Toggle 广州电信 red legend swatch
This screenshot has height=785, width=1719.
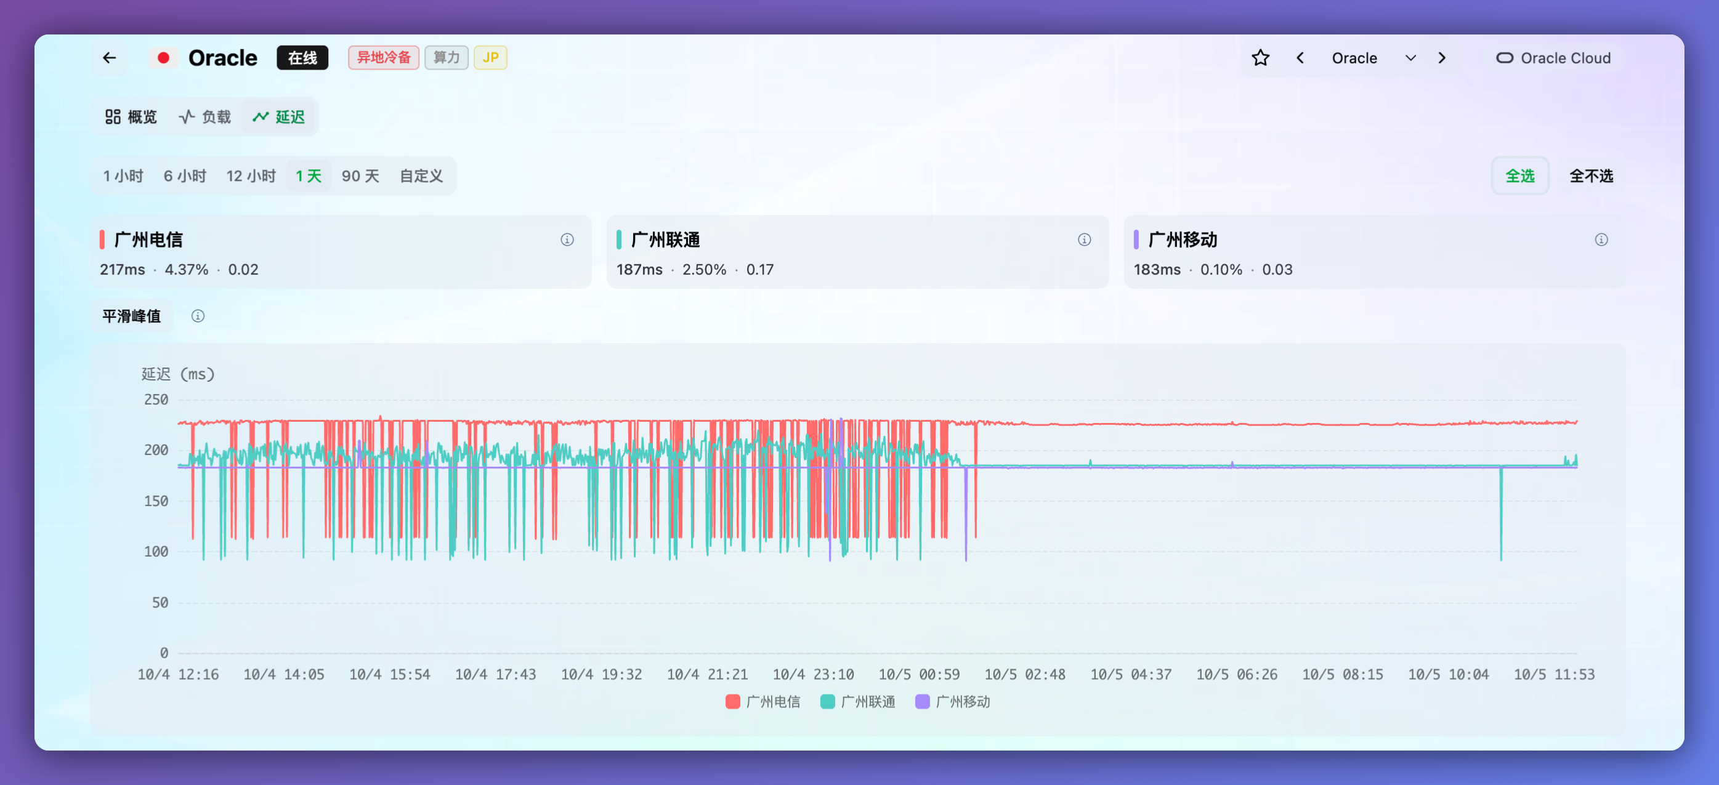[x=733, y=702]
